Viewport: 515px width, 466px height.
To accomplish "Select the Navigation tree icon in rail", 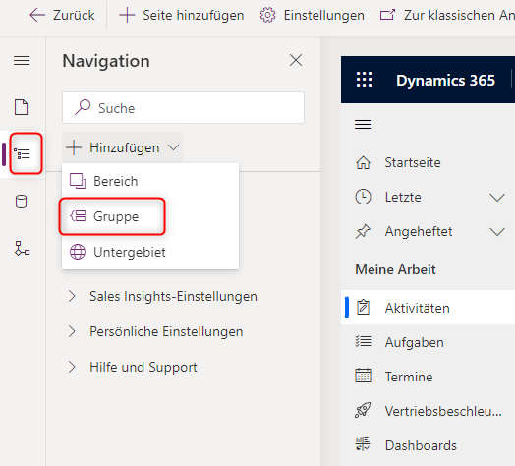I will coord(22,153).
